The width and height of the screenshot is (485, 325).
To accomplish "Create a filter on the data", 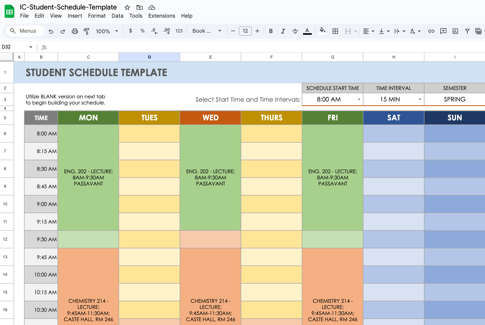I will pos(467,31).
